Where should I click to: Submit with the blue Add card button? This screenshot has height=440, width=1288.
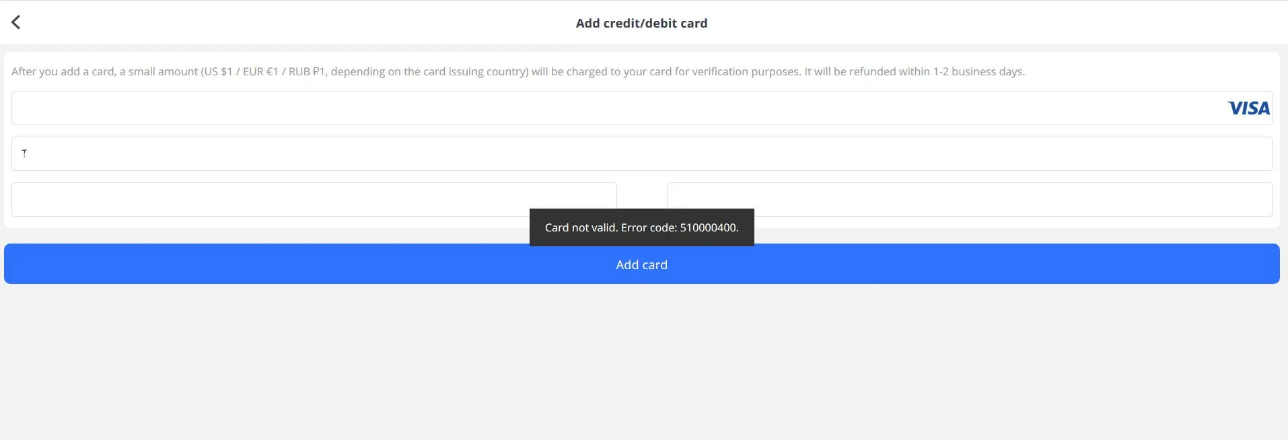(x=641, y=264)
